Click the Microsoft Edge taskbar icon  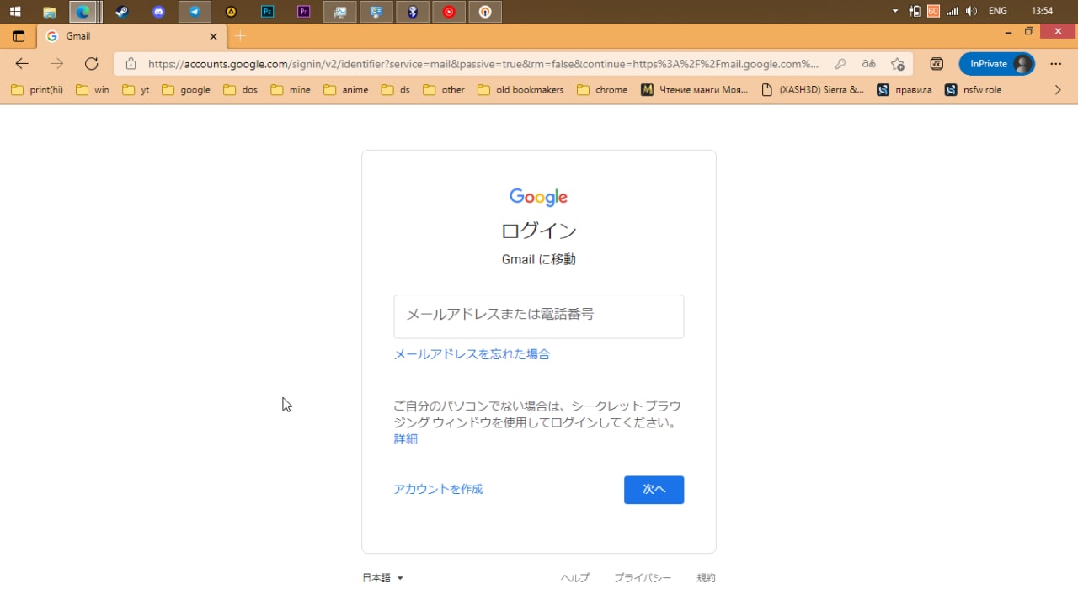coord(83,12)
